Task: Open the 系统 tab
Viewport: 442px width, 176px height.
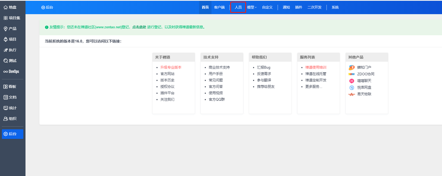Action: pos(335,7)
